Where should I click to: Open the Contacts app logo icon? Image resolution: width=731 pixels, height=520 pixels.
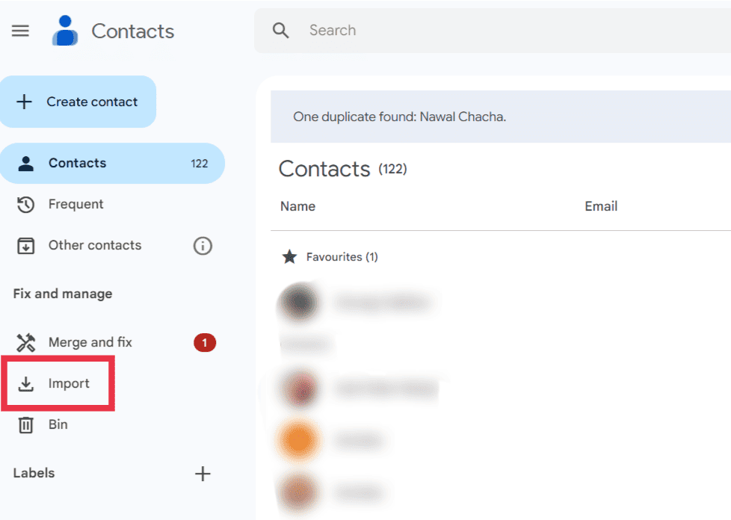tap(66, 31)
